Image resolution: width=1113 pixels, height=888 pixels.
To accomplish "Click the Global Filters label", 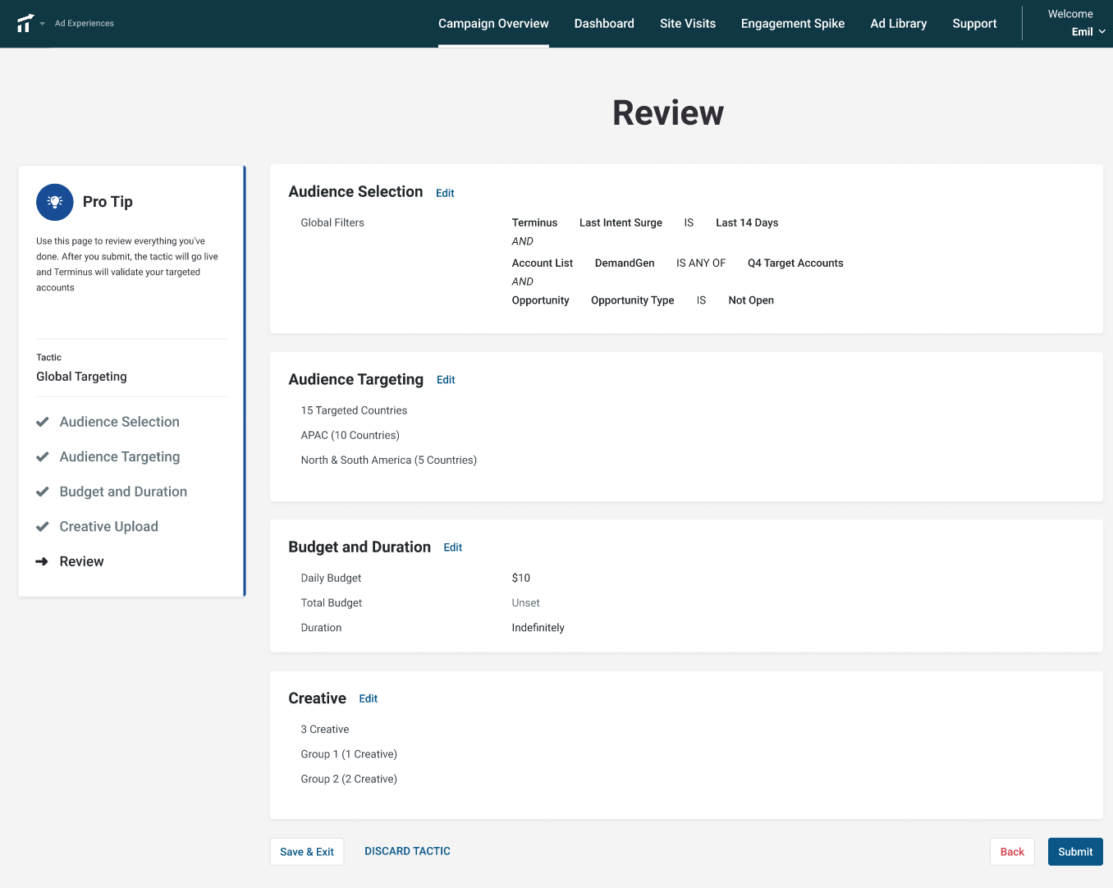I will [332, 222].
